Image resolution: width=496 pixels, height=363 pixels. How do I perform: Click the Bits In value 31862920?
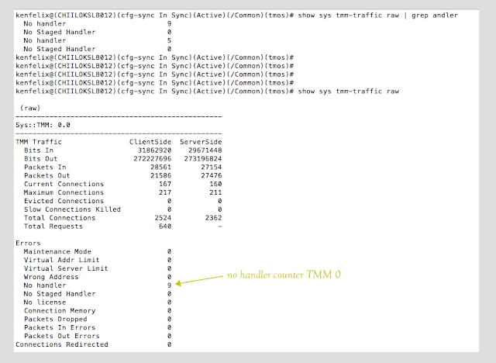pyautogui.click(x=154, y=150)
